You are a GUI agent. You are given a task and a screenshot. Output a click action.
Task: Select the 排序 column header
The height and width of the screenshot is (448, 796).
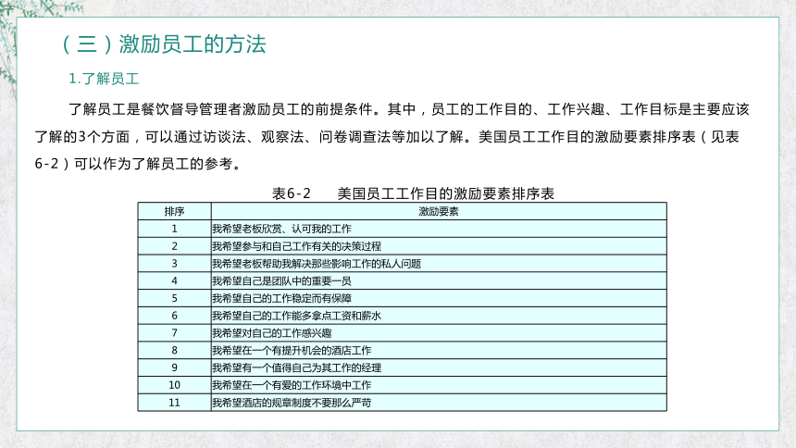point(174,211)
